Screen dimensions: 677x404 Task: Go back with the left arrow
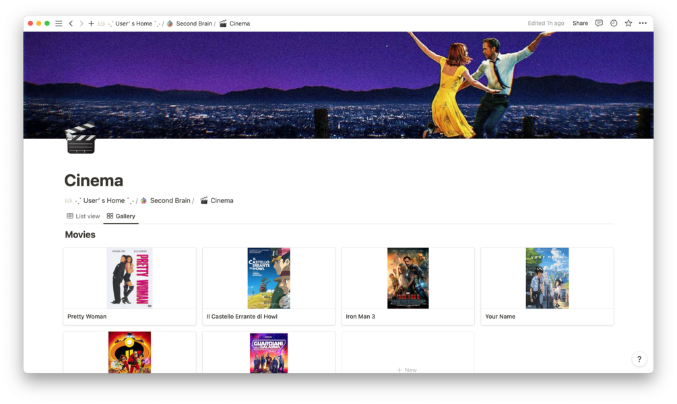click(71, 24)
